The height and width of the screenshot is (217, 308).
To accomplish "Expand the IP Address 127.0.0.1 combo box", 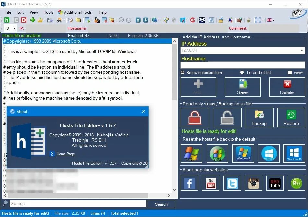I will tap(302, 50).
